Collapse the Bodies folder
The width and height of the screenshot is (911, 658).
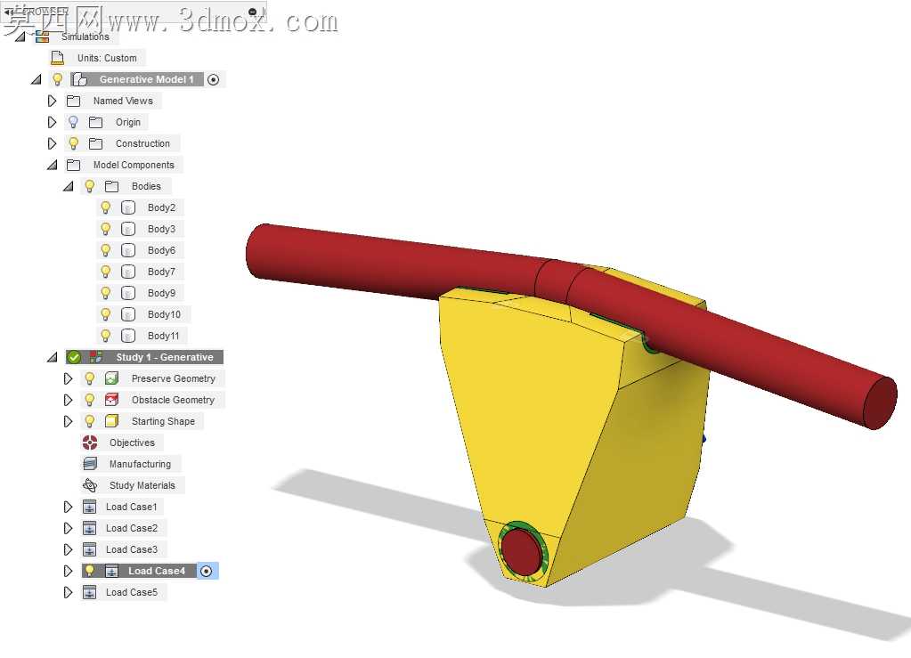point(69,186)
